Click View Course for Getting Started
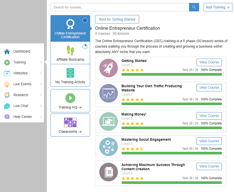The image size is (234, 192). (x=209, y=62)
